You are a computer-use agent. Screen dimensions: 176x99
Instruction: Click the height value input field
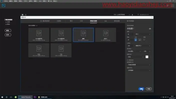130,40
